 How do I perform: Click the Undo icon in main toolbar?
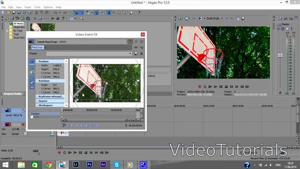point(55,13)
